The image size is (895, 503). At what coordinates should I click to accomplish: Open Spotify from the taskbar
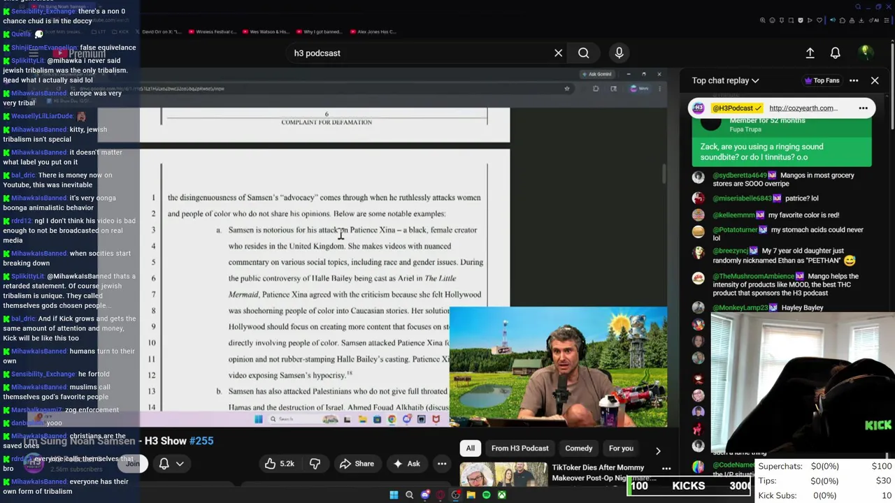pos(486,495)
